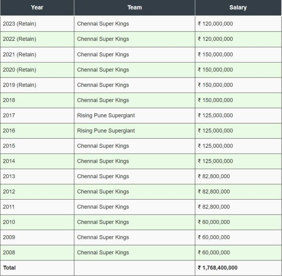Click Chennai Super Kings in 2020 row
This screenshot has height=276, width=282.
coord(103,70)
